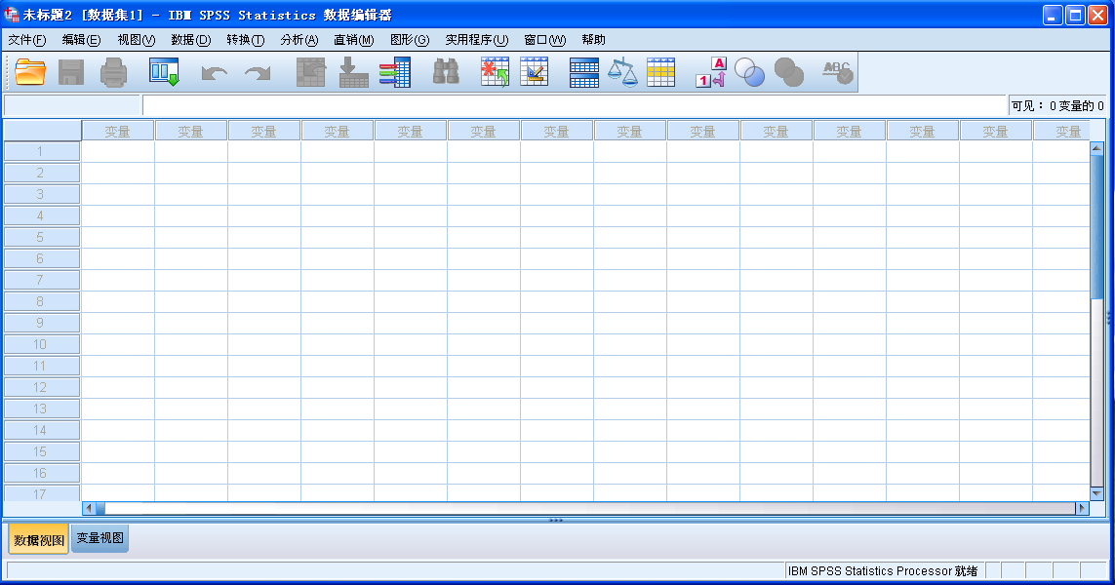Insert cases toolbar icon
The width and height of the screenshot is (1115, 585).
click(495, 72)
